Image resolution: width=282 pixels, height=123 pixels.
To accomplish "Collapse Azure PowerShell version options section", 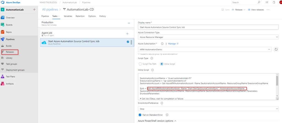I will 175,121.
